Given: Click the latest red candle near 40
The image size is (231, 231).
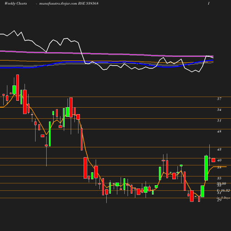Looking at the screenshot, I should point(213,160).
